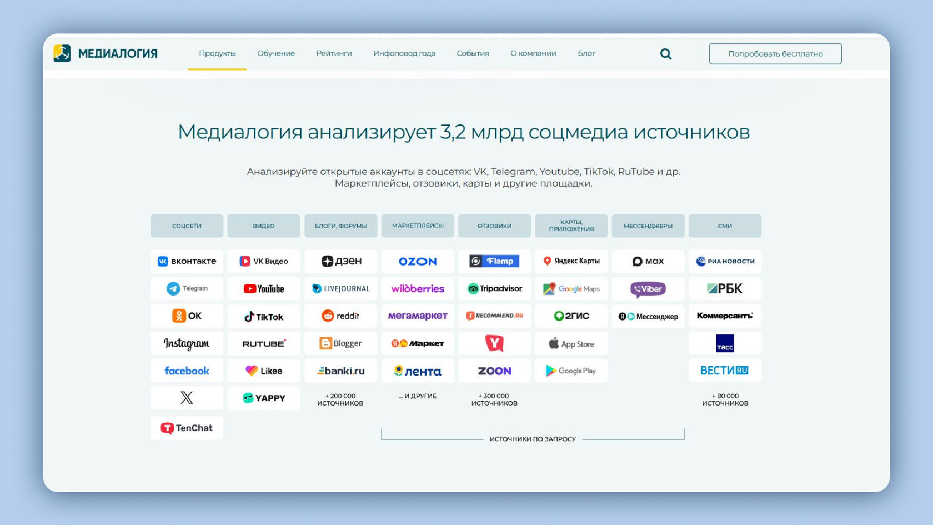This screenshot has height=525, width=933.
Task: Click the Blogger logo tile
Action: 341,343
